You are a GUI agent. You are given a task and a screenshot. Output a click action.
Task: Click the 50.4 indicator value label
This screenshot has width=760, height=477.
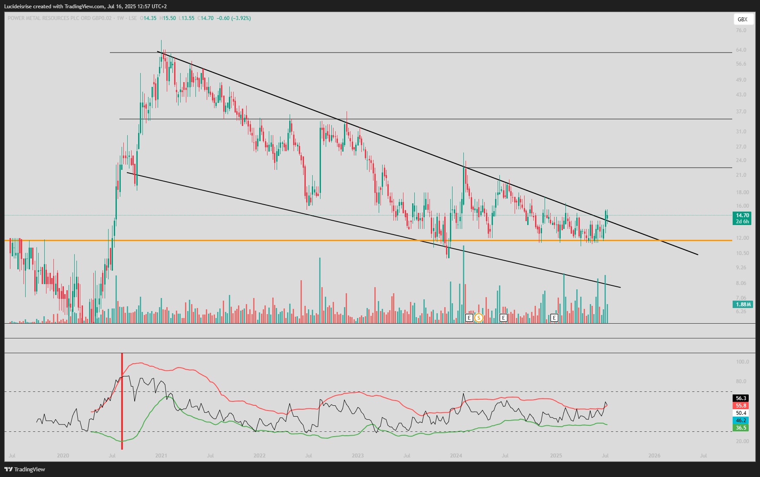741,413
